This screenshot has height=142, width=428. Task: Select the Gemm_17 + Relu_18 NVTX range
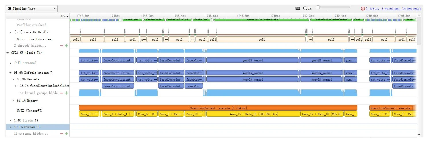(322, 114)
